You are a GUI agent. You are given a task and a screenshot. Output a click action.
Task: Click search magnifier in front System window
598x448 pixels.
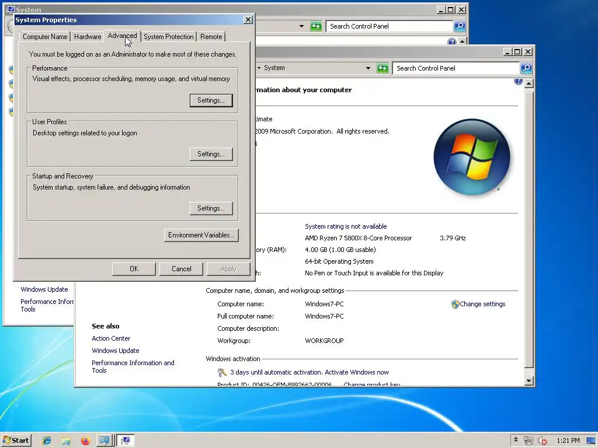(x=526, y=68)
